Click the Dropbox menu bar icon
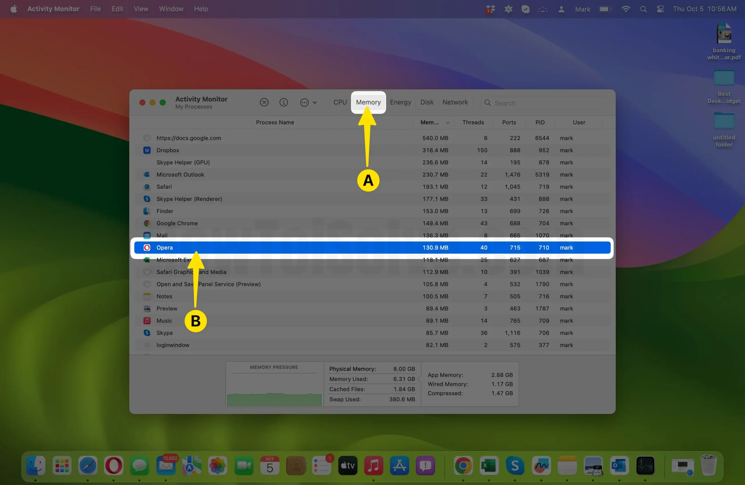Image resolution: width=745 pixels, height=485 pixels. click(490, 9)
